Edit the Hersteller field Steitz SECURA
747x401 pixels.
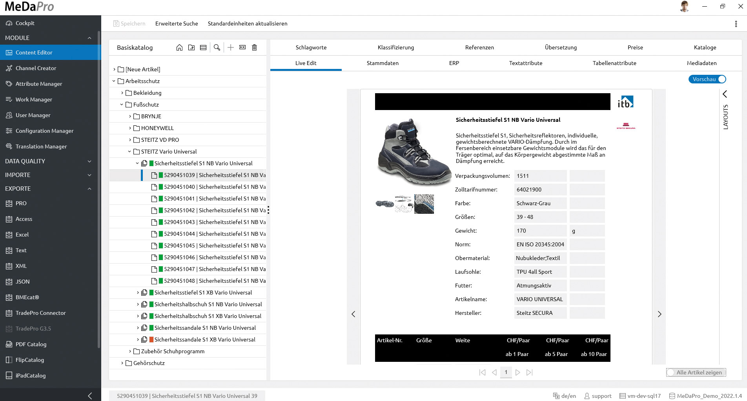541,313
